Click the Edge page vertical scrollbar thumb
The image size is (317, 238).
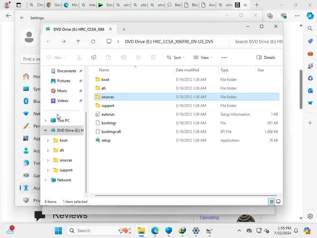pyautogui.click(x=301, y=90)
